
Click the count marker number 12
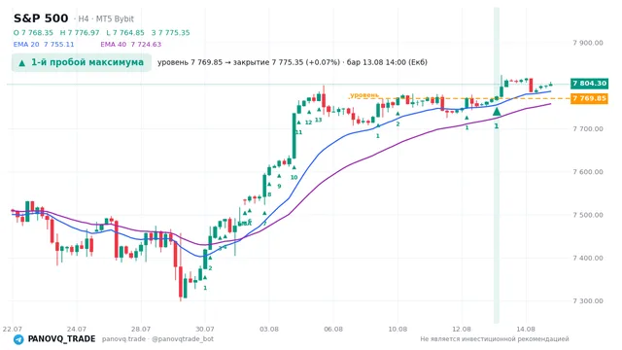[308, 122]
